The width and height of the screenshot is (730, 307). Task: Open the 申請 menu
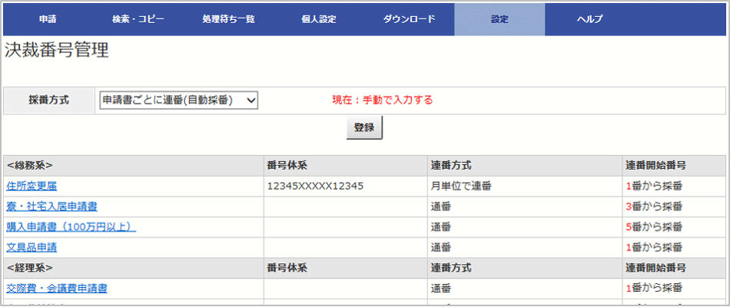48,19
